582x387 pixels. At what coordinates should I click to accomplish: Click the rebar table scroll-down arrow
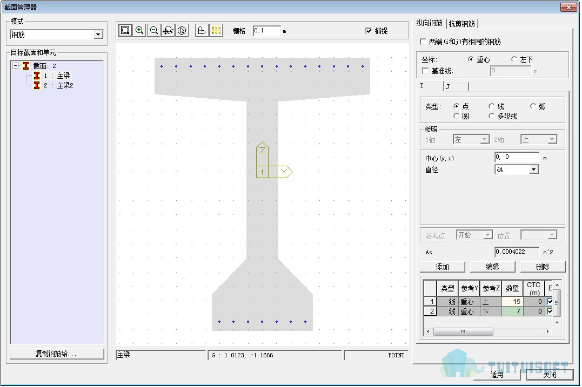(557, 323)
